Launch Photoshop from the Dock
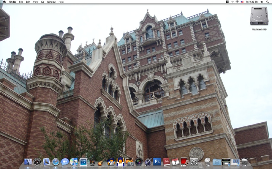The height and width of the screenshot is (169, 272). (x=157, y=162)
